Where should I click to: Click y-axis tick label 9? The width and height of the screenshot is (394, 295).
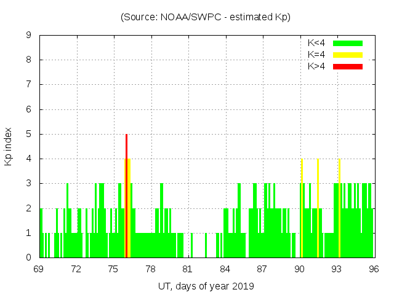(28, 36)
